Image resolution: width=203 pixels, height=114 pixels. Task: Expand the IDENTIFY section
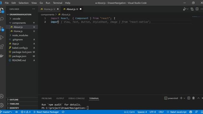(x=14, y=108)
